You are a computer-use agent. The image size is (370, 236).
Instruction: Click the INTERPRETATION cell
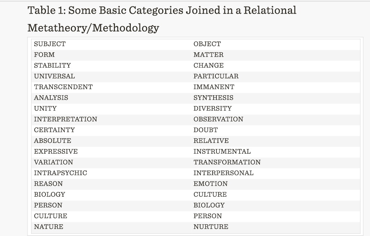[x=65, y=119]
